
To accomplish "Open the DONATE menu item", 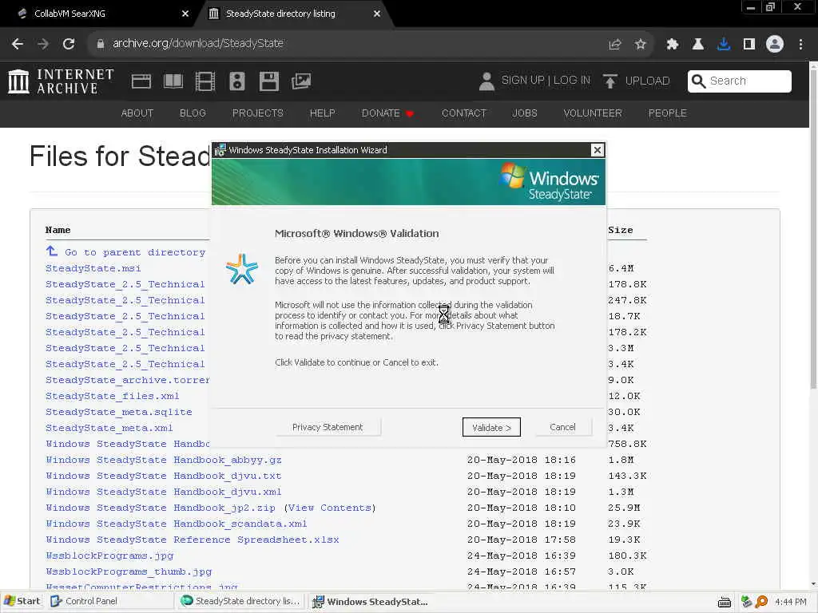I will (387, 113).
